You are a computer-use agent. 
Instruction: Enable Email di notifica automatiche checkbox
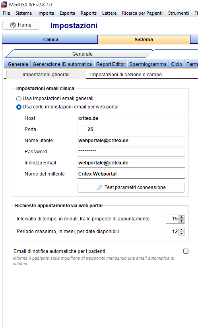coord(186,251)
